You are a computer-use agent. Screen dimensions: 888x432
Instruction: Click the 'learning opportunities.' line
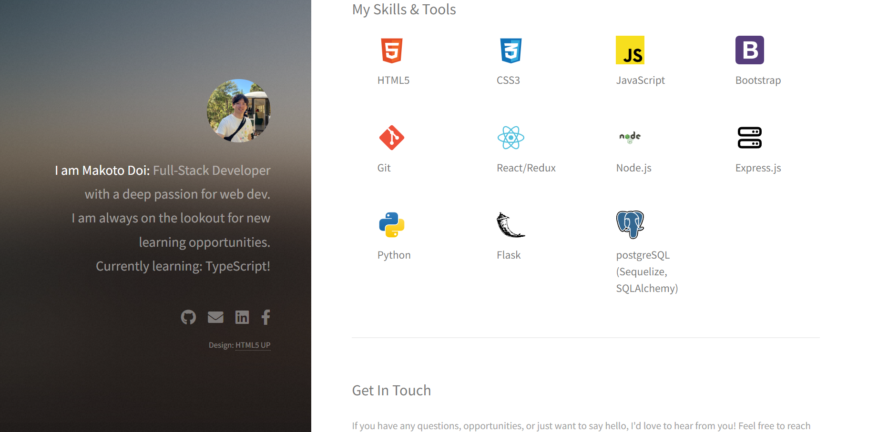[204, 242]
